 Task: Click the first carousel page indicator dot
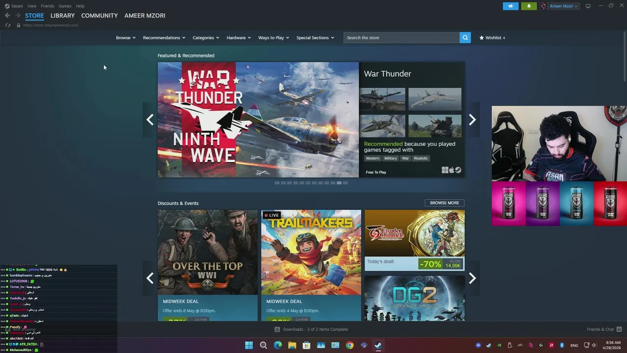[x=277, y=183]
